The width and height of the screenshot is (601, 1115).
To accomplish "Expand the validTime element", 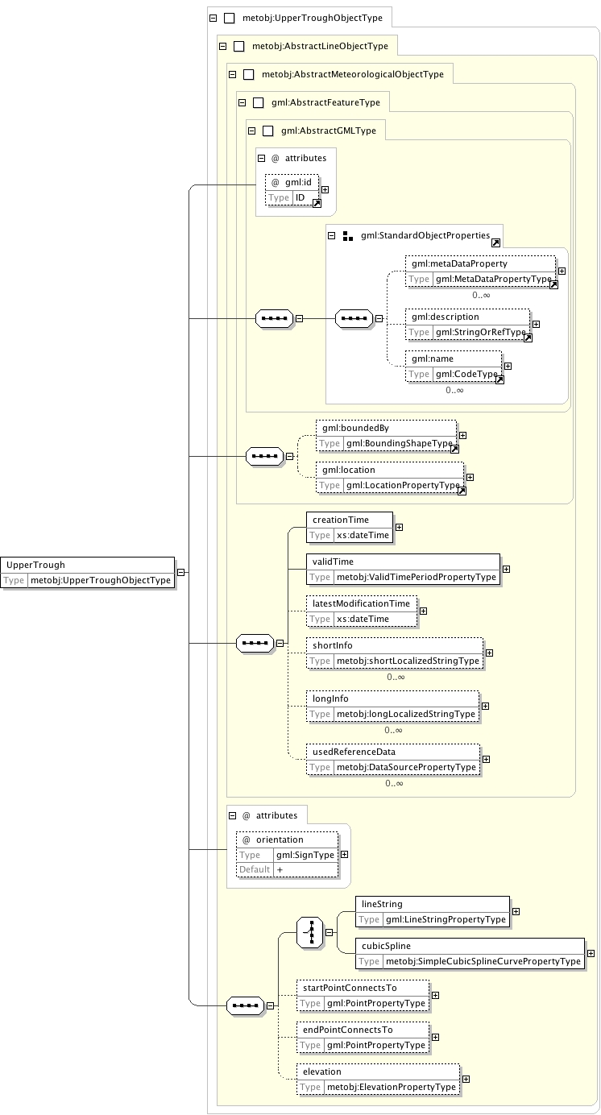I will click(506, 569).
